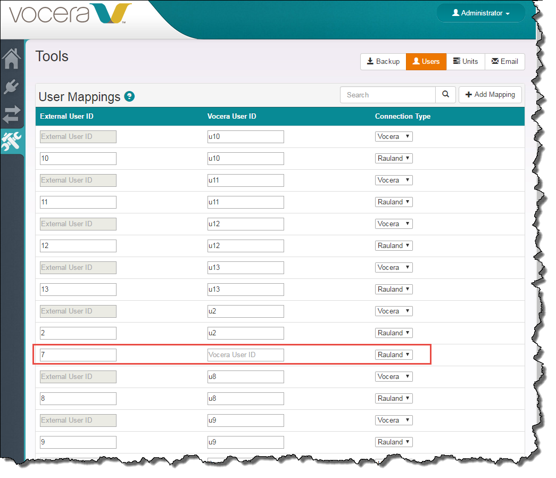Open the arrows sidebar icon
This screenshot has height=478, width=556.
click(x=11, y=114)
